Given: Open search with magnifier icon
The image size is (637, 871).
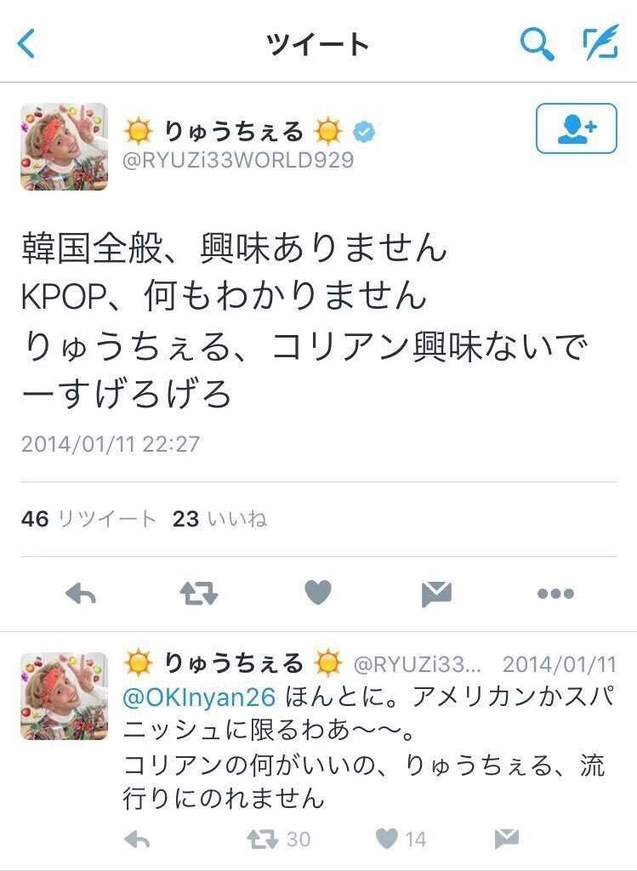Looking at the screenshot, I should coord(537,44).
